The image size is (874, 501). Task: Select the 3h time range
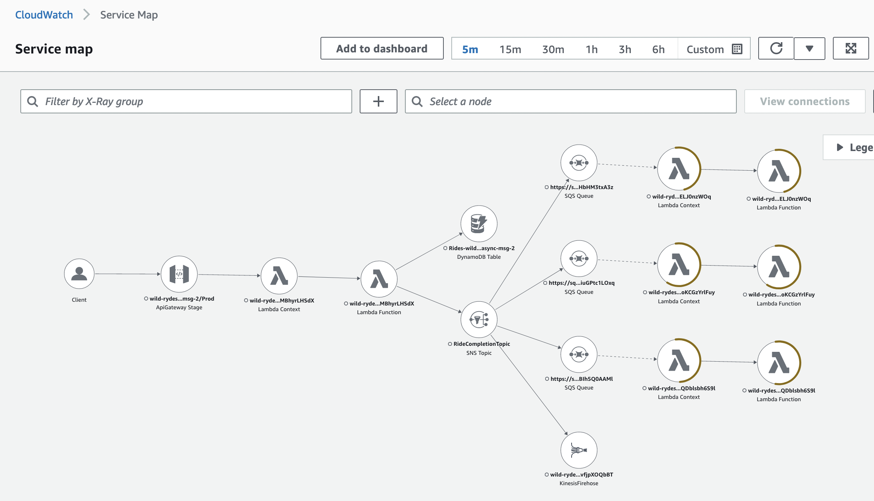click(625, 49)
